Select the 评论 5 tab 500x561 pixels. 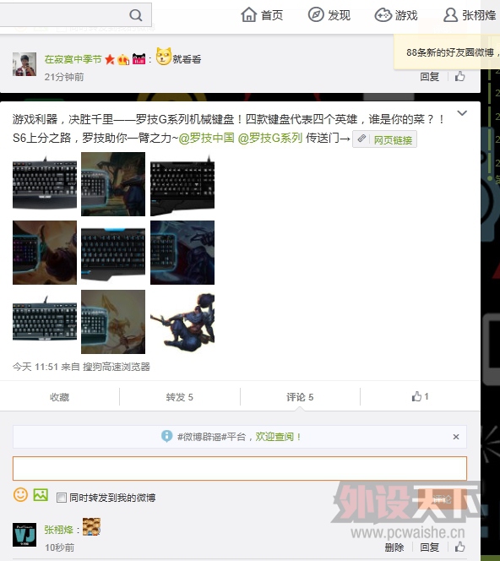[300, 397]
